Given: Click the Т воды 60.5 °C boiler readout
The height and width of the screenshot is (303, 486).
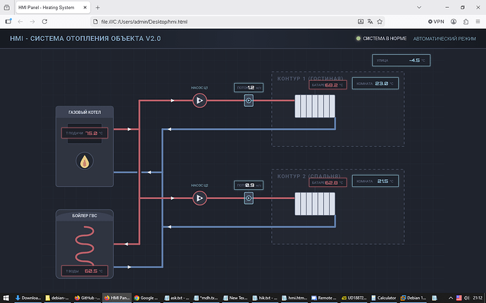Looking at the screenshot, I should coord(85,271).
